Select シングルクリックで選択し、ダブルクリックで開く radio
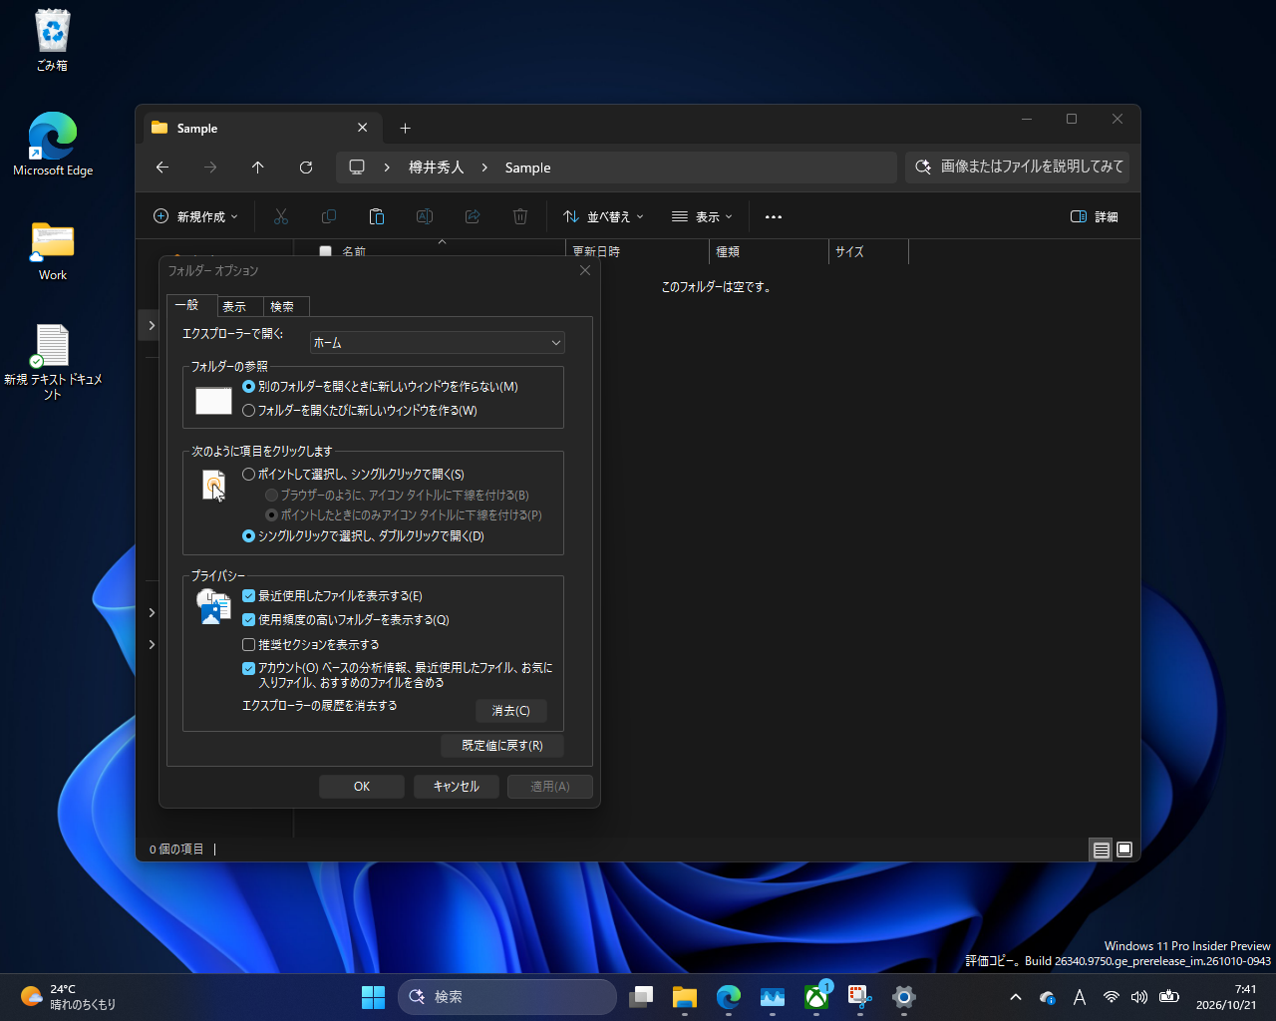1276x1021 pixels. 249,536
